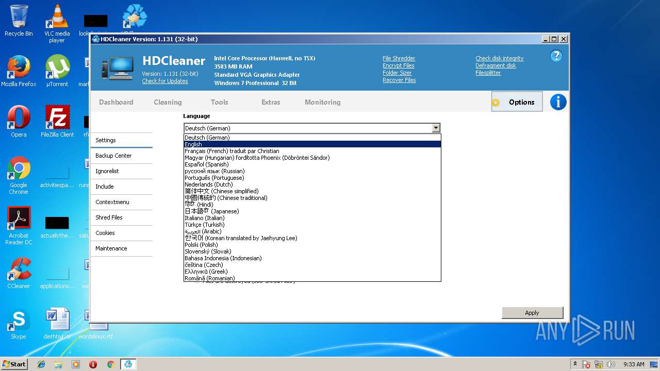This screenshot has height=371, width=660.
Task: Open the Include sidebar section
Action: pyautogui.click(x=122, y=187)
